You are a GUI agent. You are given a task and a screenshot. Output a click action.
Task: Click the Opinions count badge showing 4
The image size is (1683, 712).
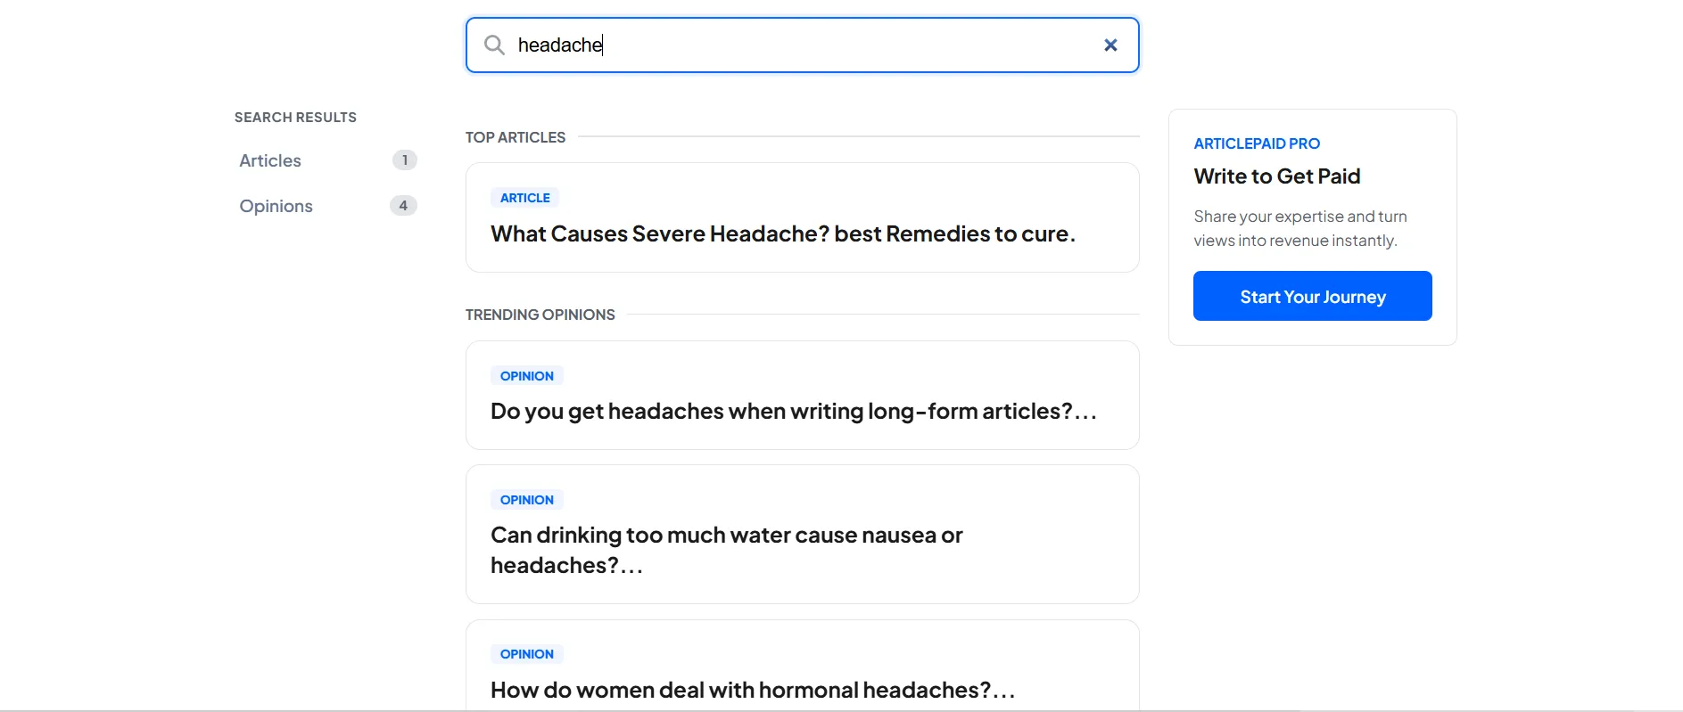tap(404, 205)
